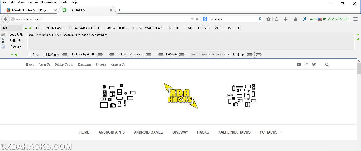Open the ENCODE dropdown
The width and height of the screenshot is (361, 151).
[174, 28]
